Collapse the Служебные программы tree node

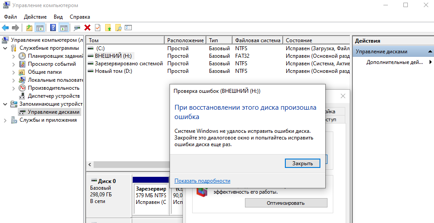[x=5, y=48]
